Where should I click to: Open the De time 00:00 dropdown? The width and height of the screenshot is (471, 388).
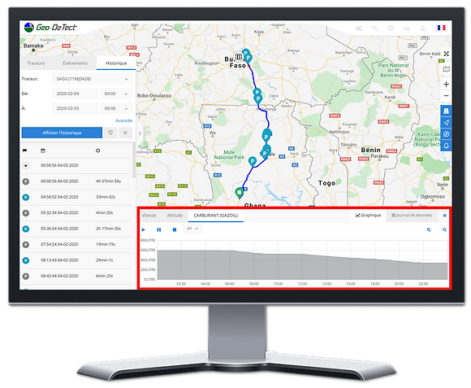[115, 94]
